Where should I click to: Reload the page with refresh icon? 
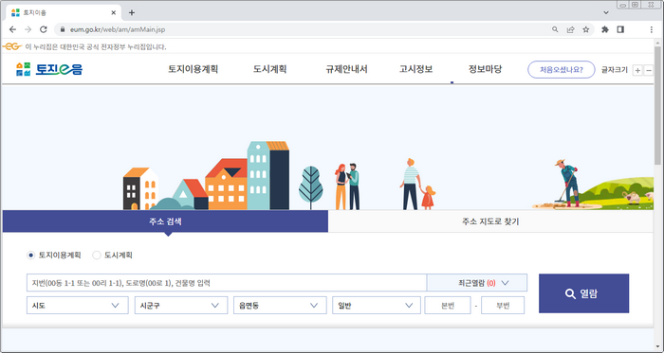pyautogui.click(x=44, y=29)
